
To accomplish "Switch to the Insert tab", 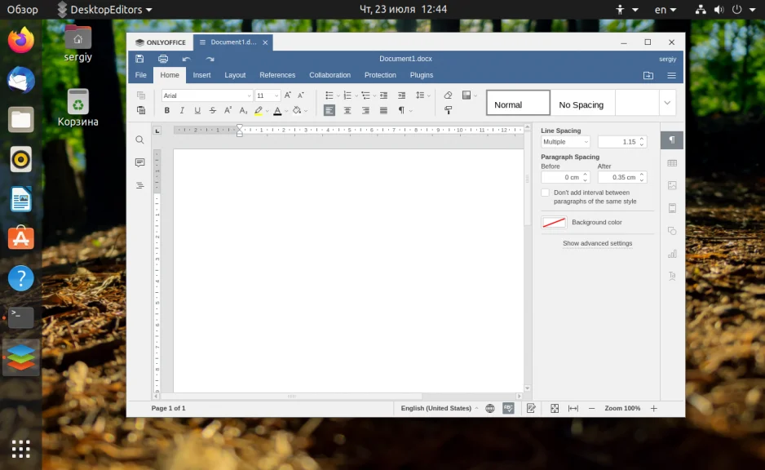I will coord(201,75).
